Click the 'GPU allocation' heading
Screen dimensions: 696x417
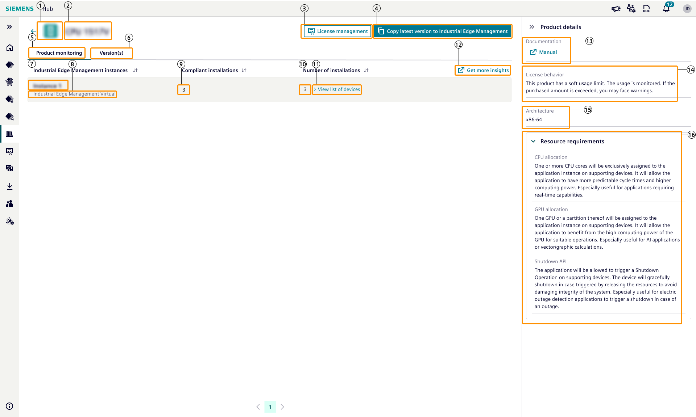click(x=551, y=209)
